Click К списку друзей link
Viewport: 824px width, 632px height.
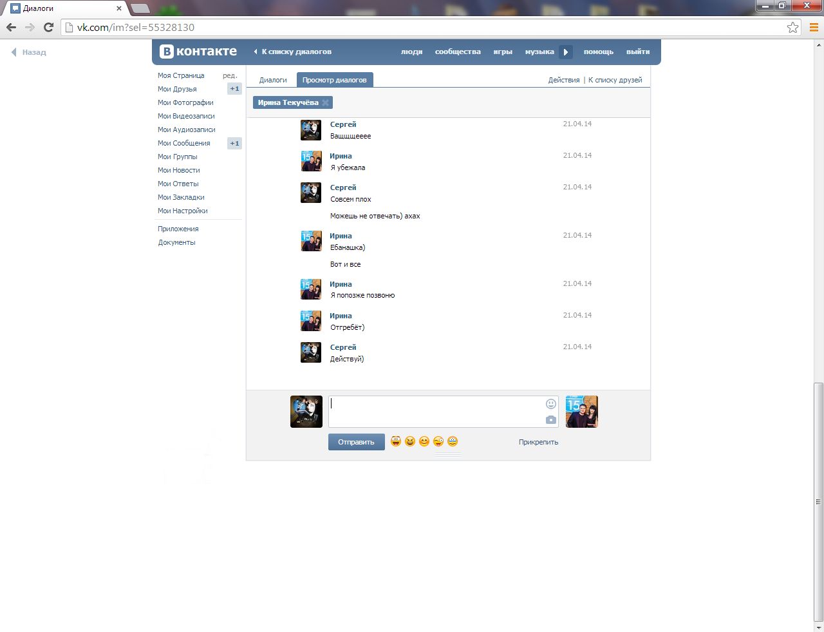pyautogui.click(x=615, y=80)
